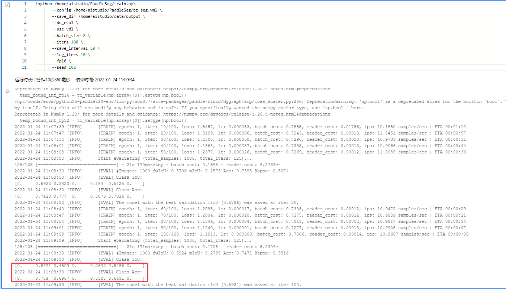Image resolution: width=506 pixels, height=289 pixels.
Task: Click line number 11 in the gutter
Action: click(24, 67)
